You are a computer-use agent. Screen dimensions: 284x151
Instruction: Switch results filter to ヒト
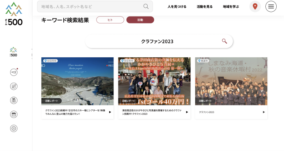110,20
